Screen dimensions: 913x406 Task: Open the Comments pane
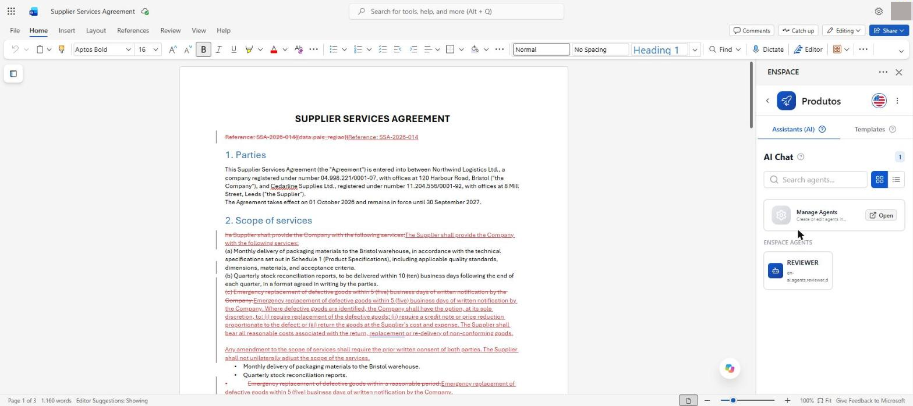(x=752, y=30)
